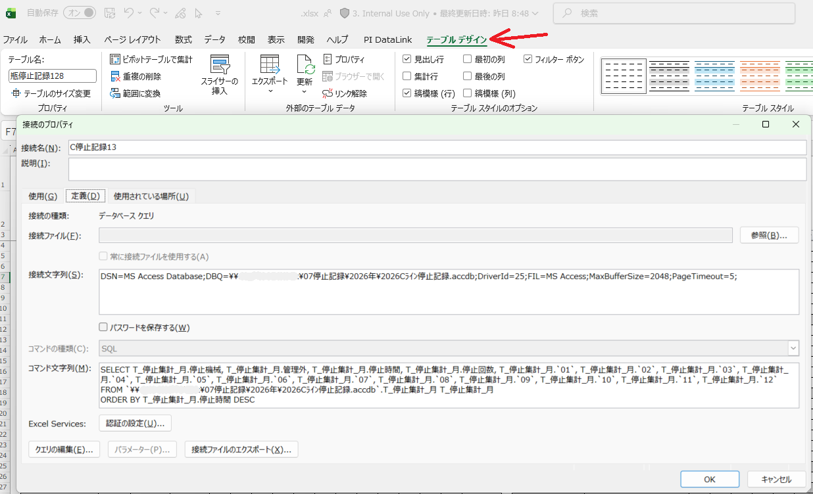
Task: Confirm the dialog with OK button
Action: 710,480
